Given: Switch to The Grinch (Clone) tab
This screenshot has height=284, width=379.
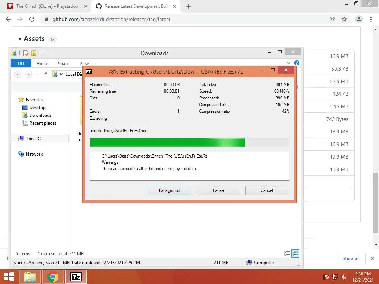Looking at the screenshot, I should 47,6.
